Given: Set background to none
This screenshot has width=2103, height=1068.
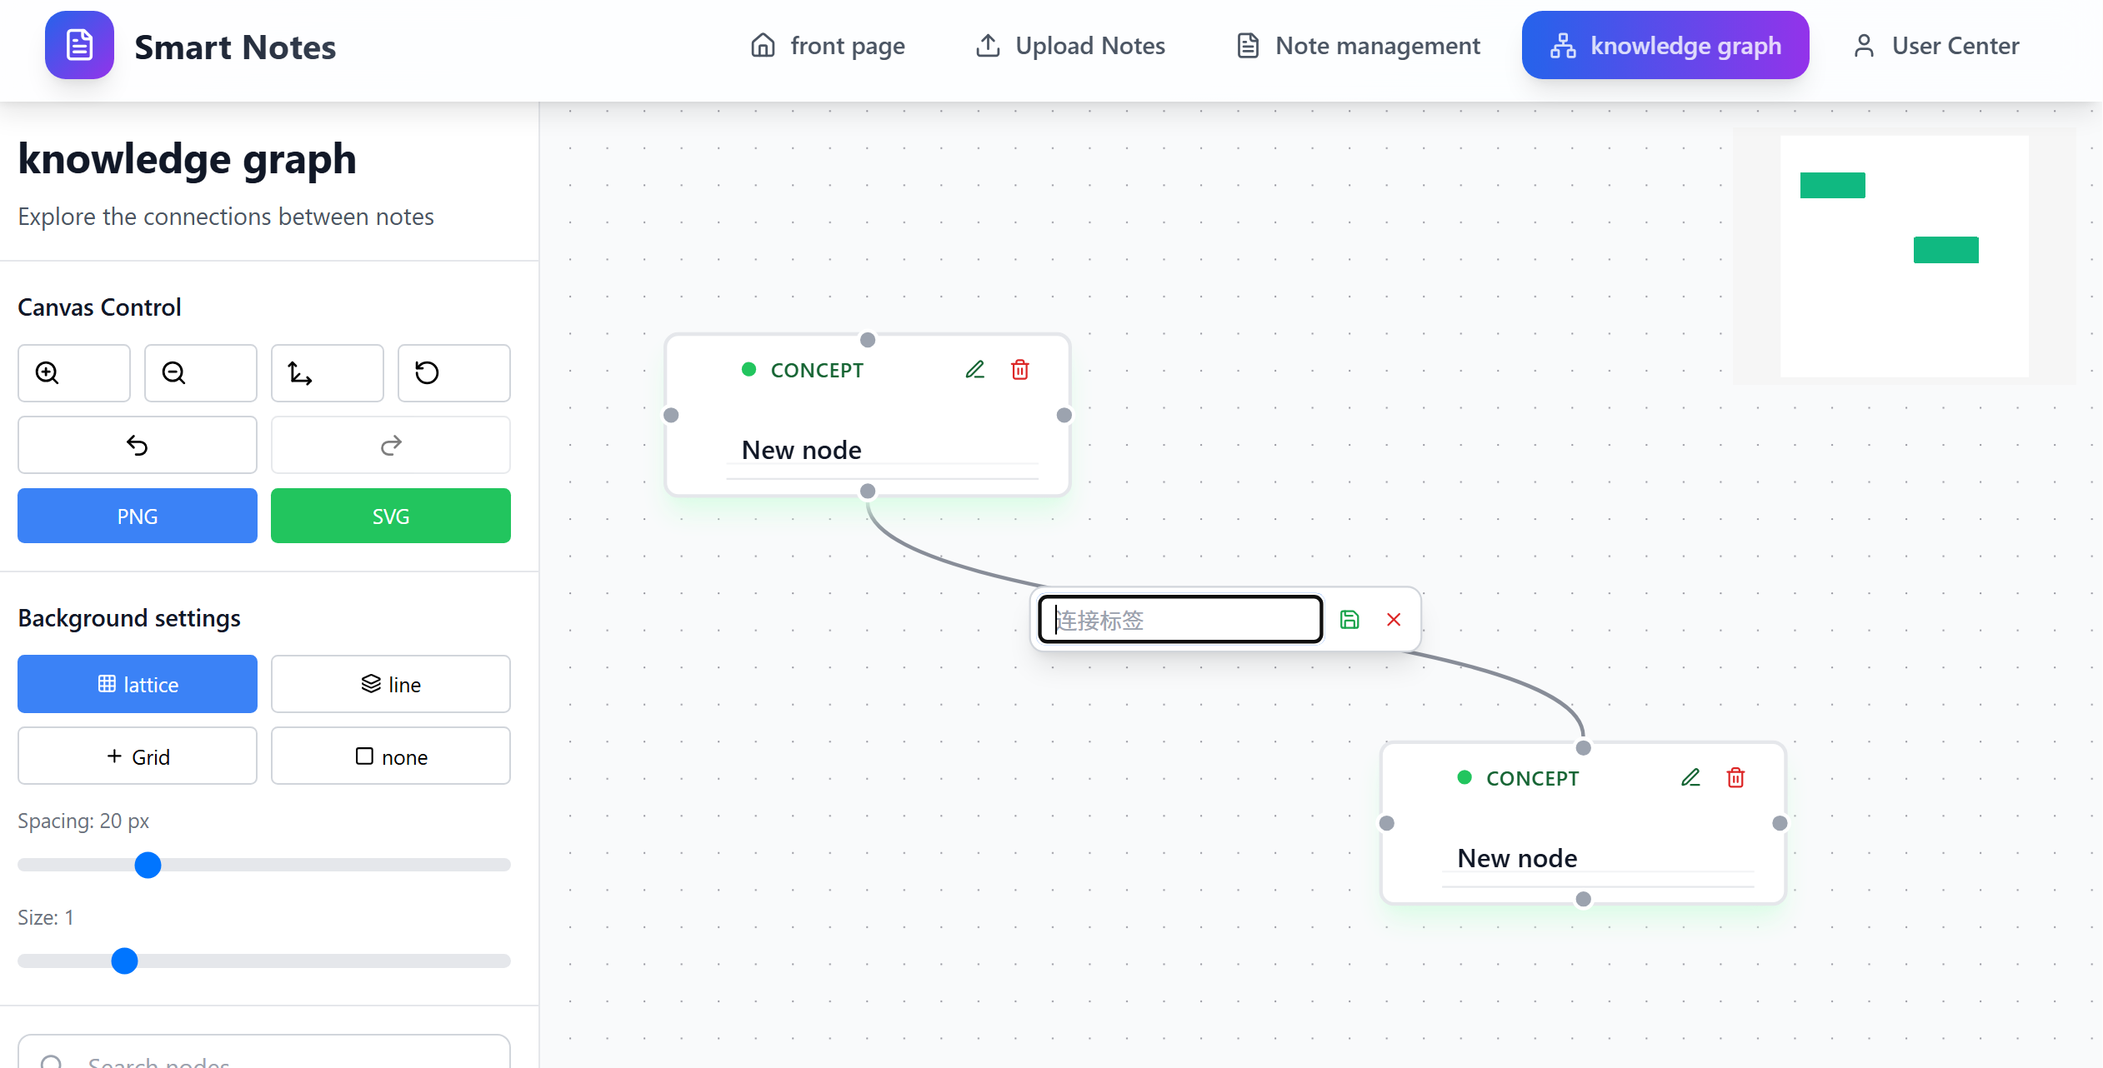Looking at the screenshot, I should click(391, 756).
